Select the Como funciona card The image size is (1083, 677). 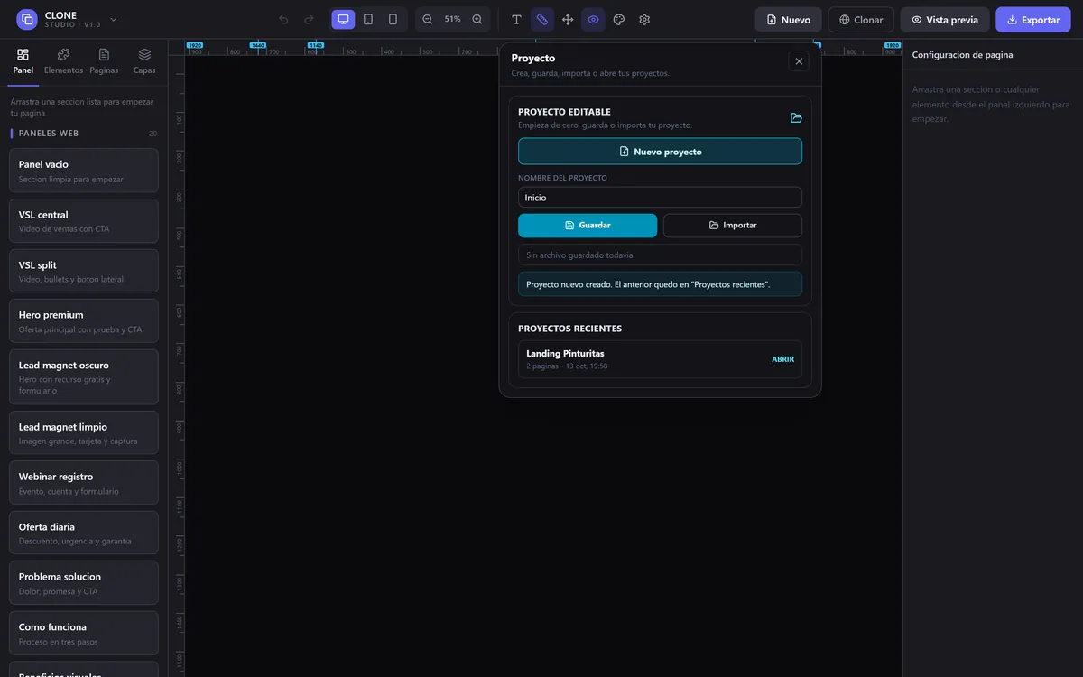(x=84, y=633)
